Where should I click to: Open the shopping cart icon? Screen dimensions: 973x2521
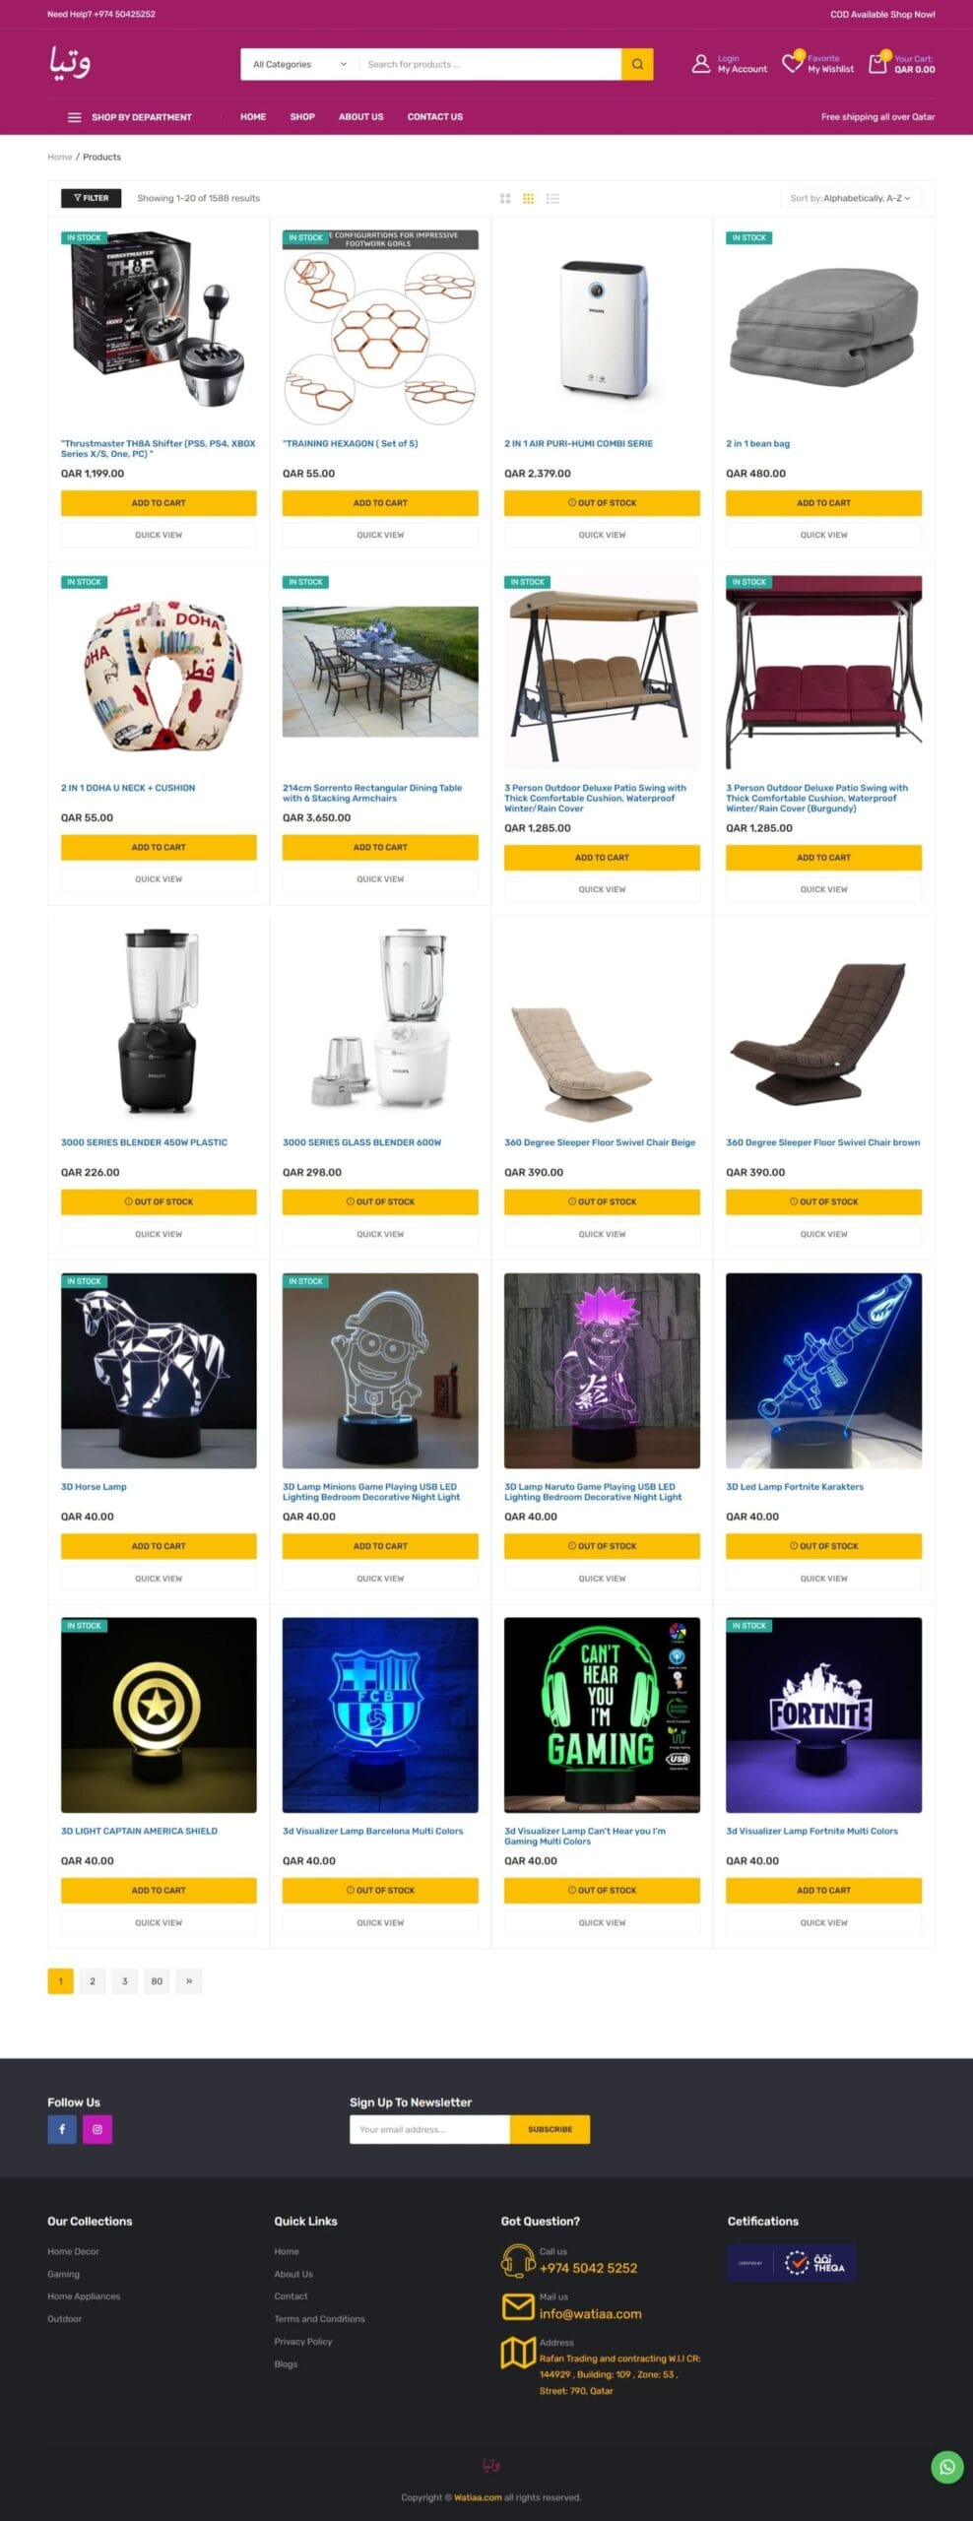[x=877, y=64]
